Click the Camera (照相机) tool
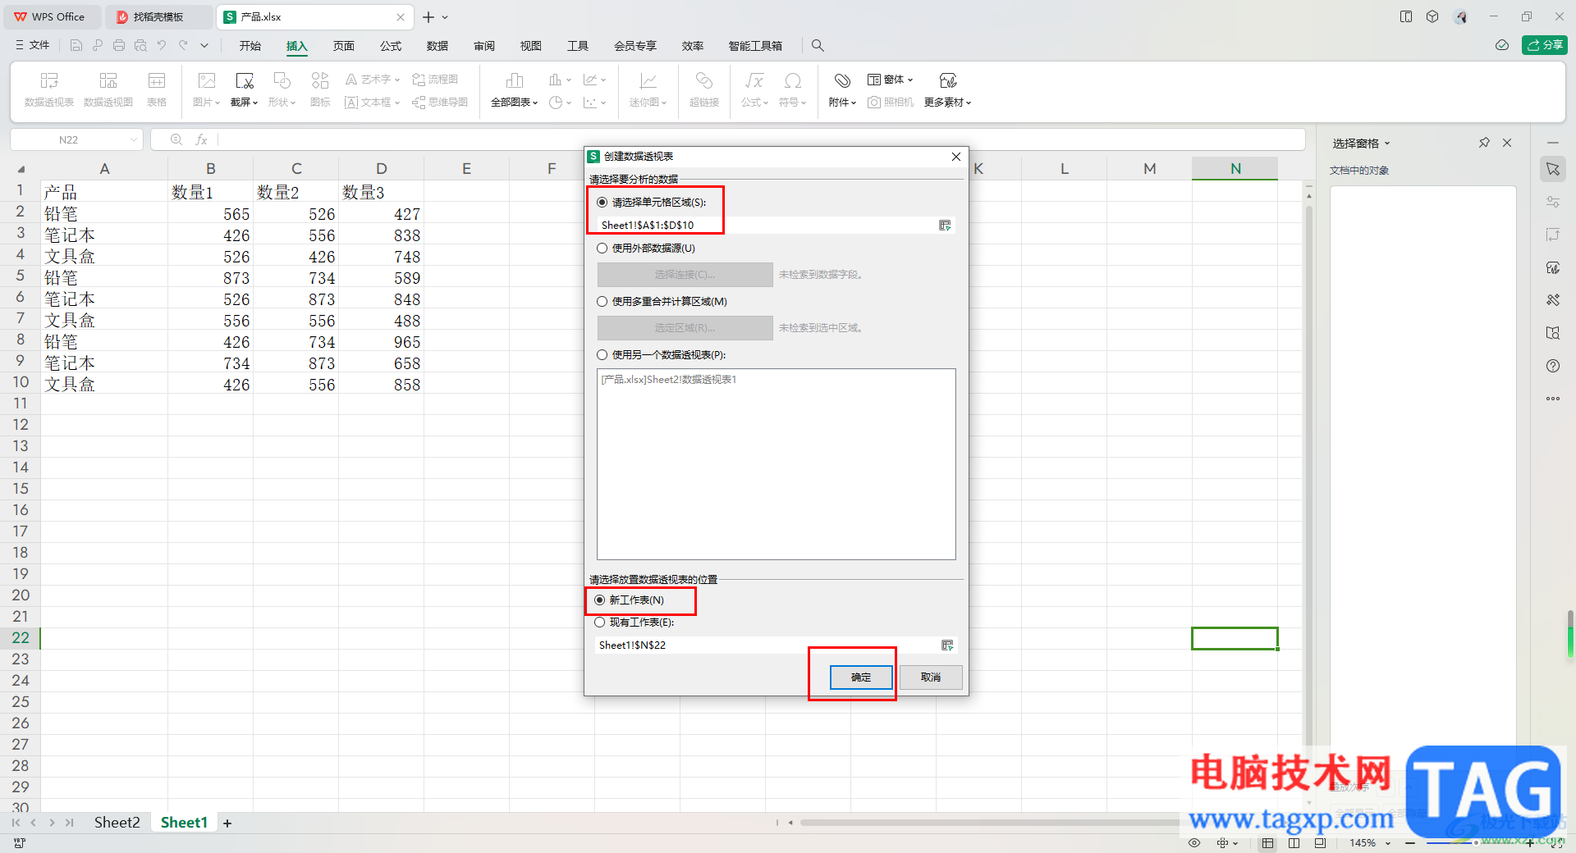Screen dimensions: 1576x853 click(891, 103)
